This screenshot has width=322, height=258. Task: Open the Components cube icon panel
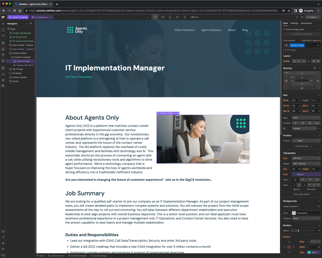(x=3, y=43)
